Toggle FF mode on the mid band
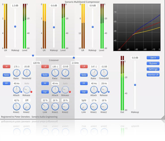Screen dimensions: 165x141 coord(45,83)
